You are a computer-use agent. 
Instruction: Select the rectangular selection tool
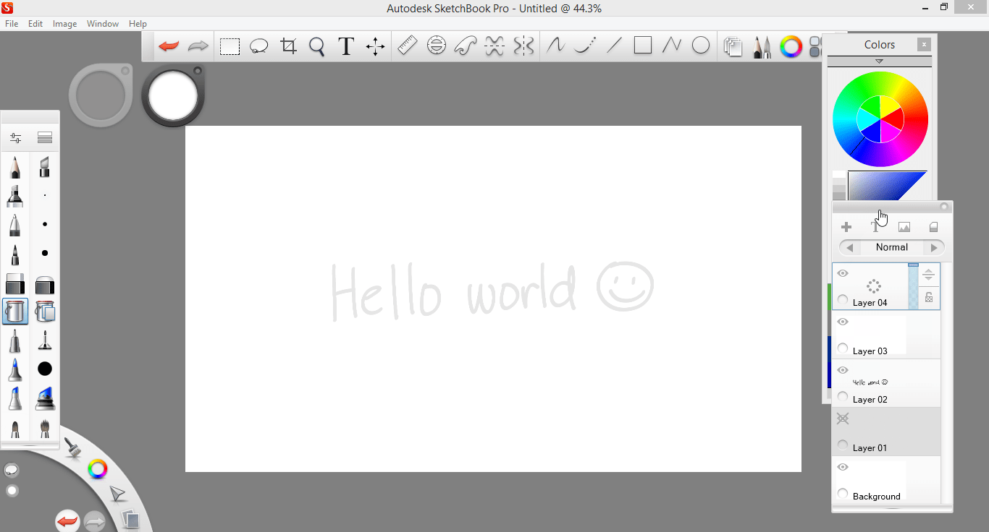pos(230,45)
